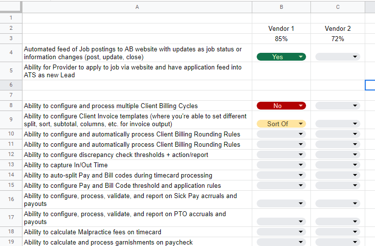Open Vendor 2 dropdown for Malpractice fees row
Screen dimensions: 375x246
[338, 232]
